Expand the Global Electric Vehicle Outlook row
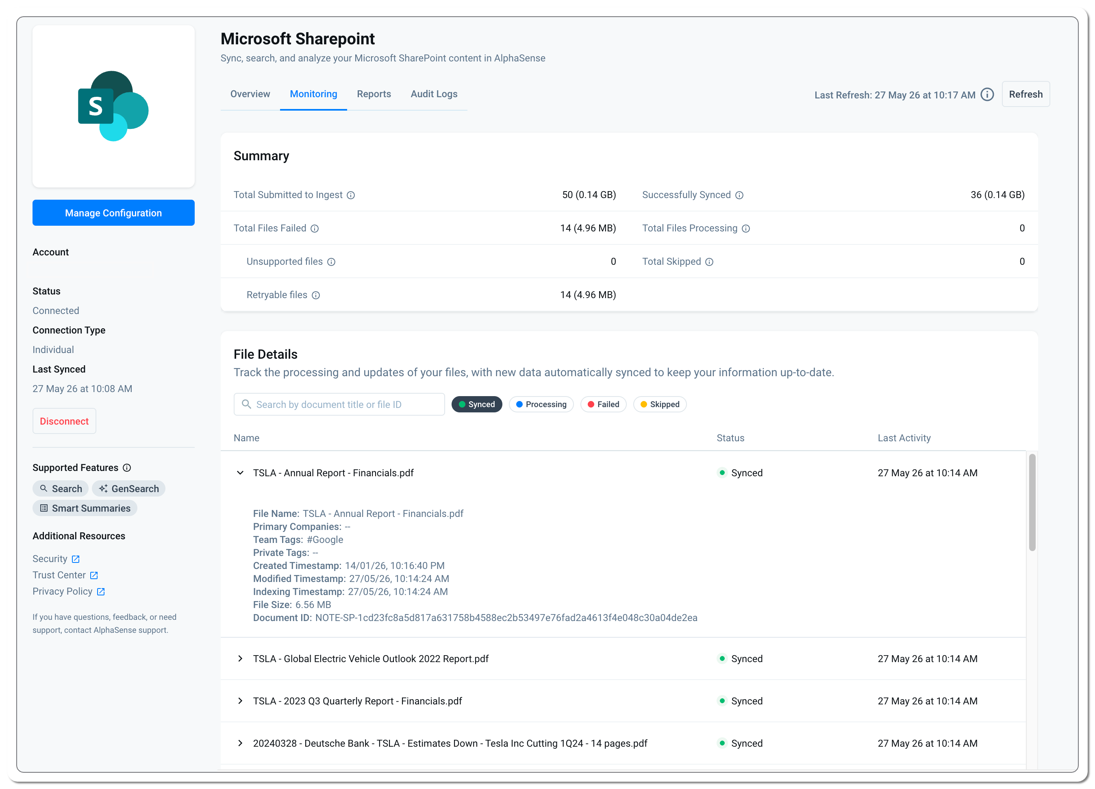Viewport: 1095px width, 789px height. click(240, 659)
